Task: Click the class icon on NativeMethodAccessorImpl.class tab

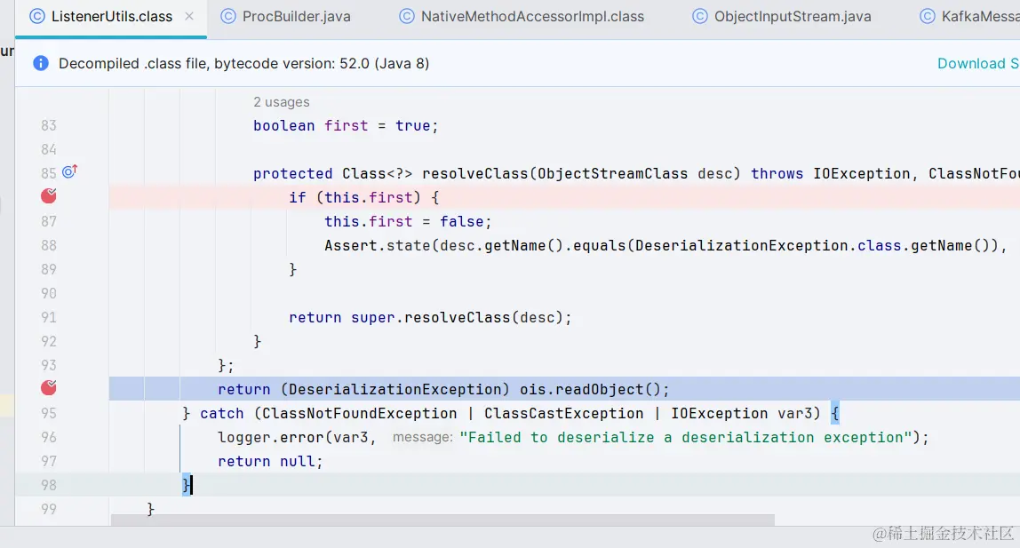Action: tap(406, 16)
